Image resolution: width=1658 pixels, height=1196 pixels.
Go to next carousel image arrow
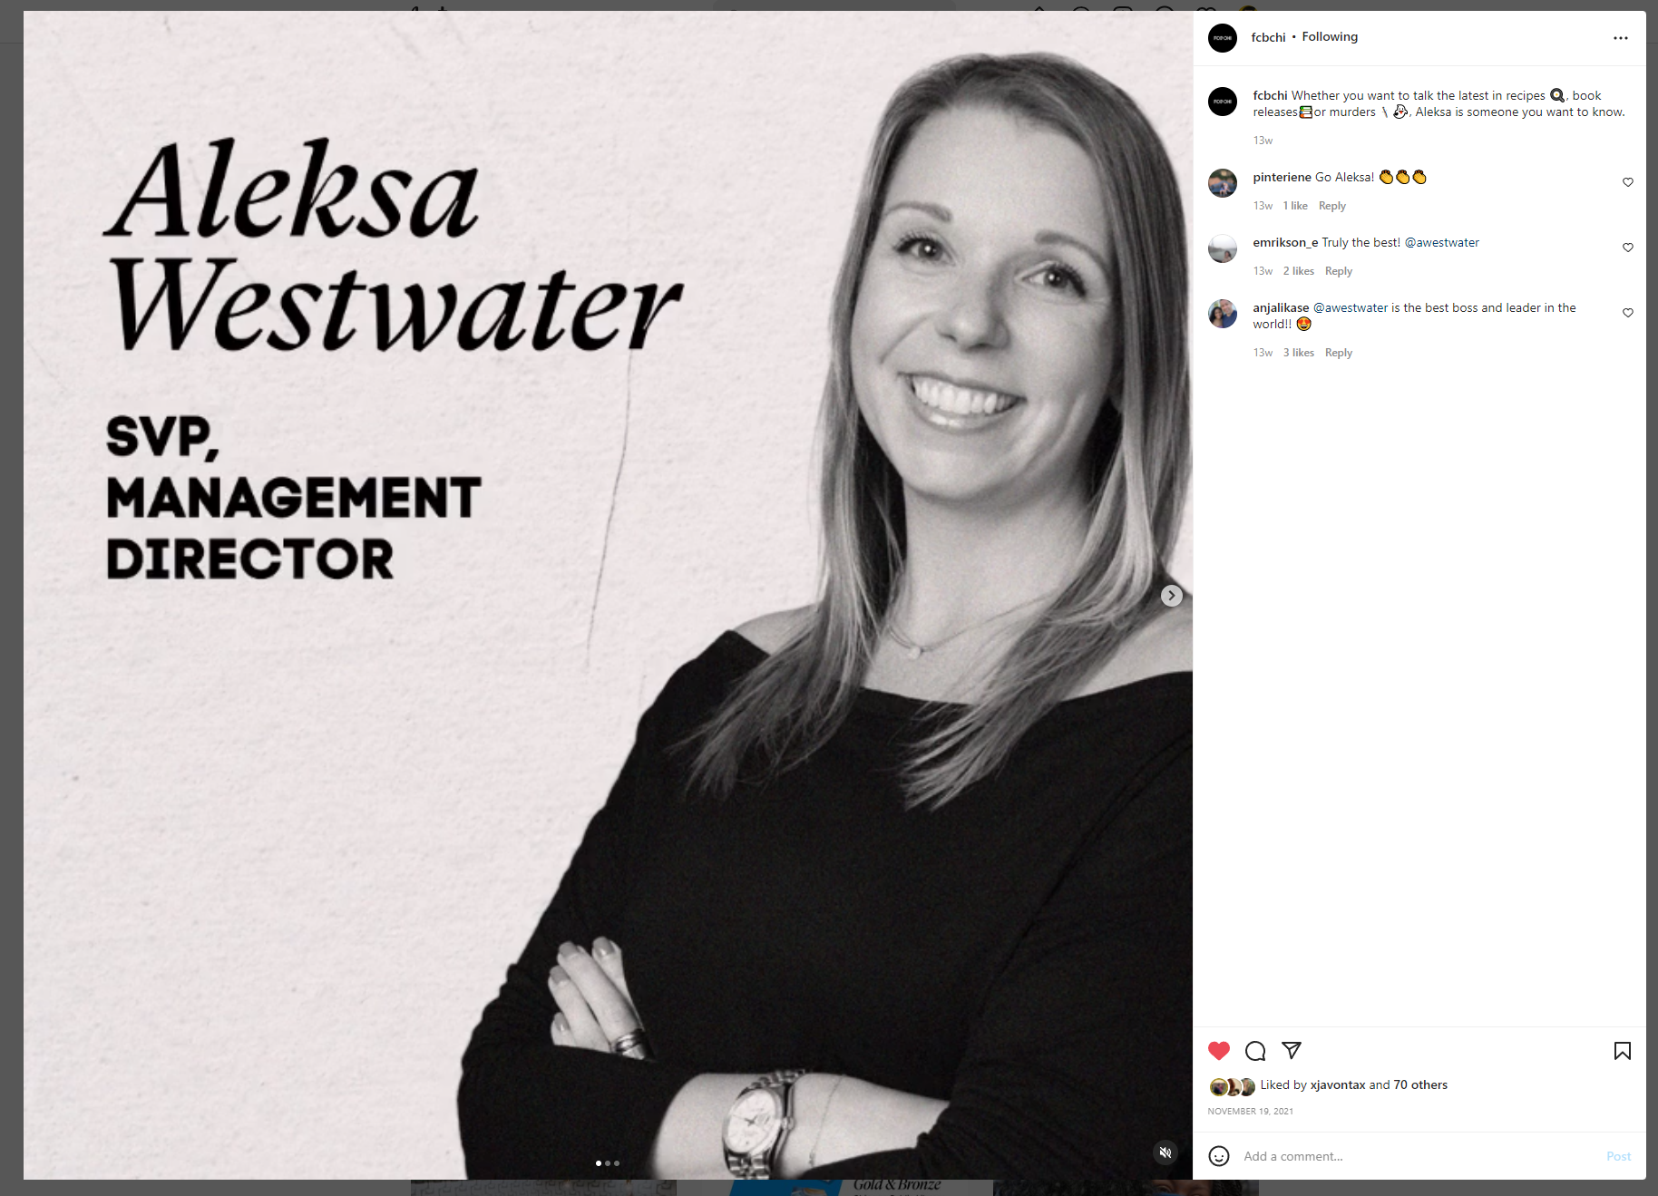[1172, 596]
